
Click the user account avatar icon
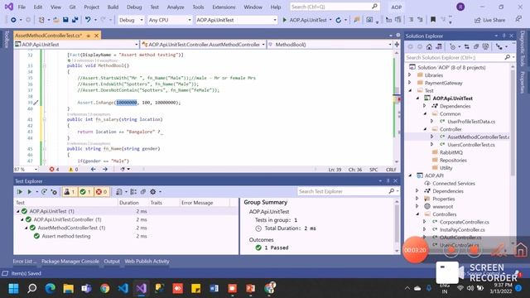point(460,7)
